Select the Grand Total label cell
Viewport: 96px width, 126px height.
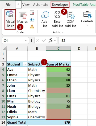tap(17, 122)
